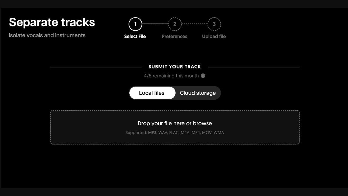Click the pill-shaped source selector

point(175,93)
